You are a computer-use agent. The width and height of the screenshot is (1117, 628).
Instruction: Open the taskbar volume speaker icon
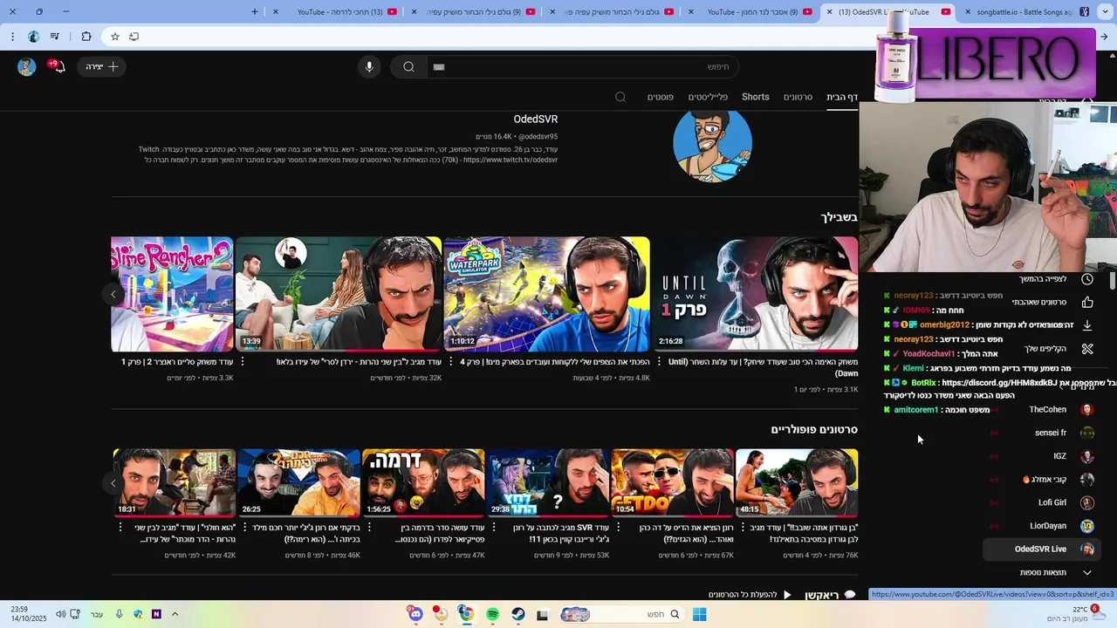pos(61,614)
